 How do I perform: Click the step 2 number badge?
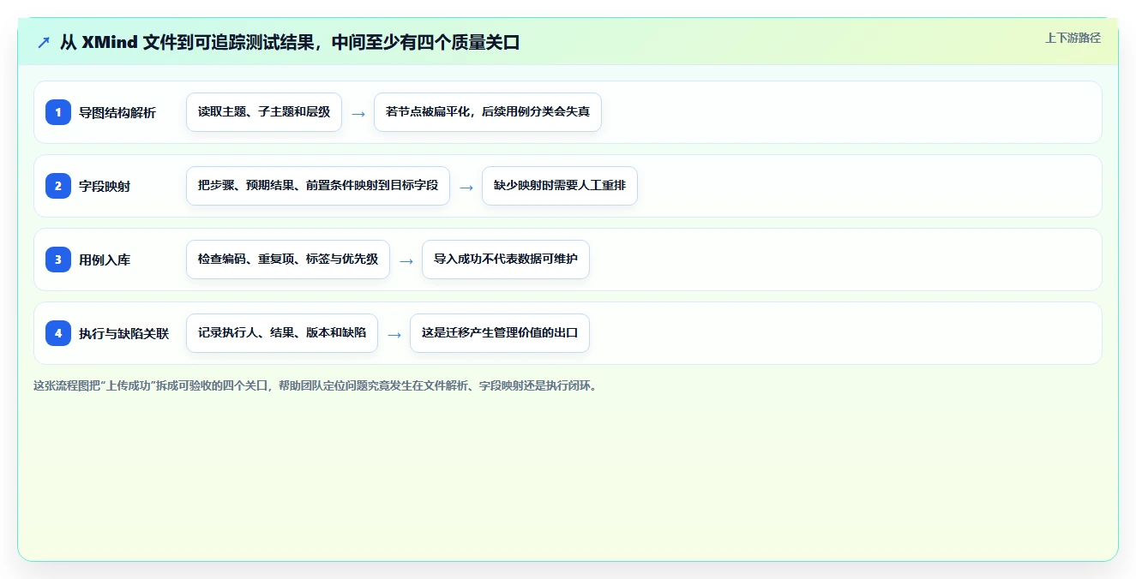click(x=58, y=186)
